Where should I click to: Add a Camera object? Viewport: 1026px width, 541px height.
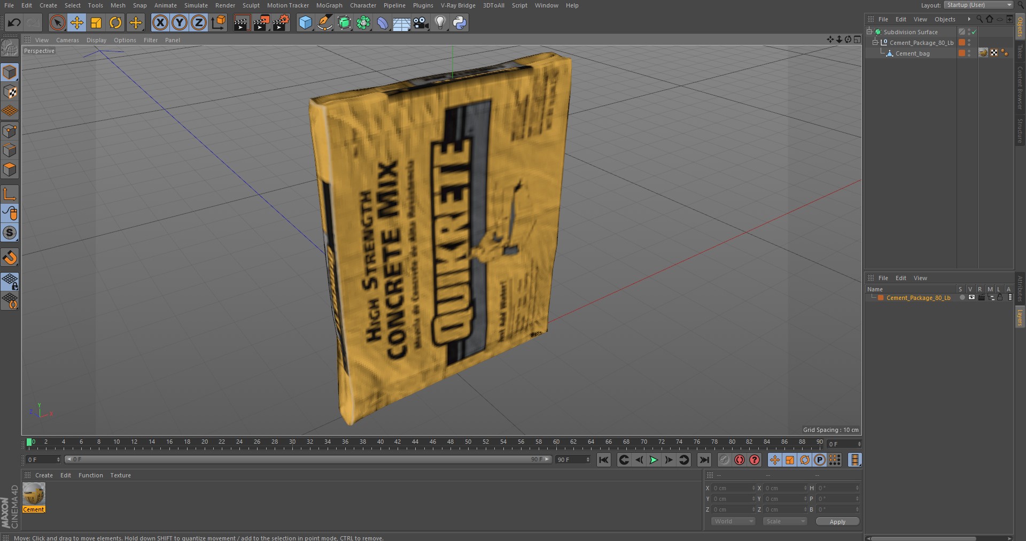click(421, 22)
